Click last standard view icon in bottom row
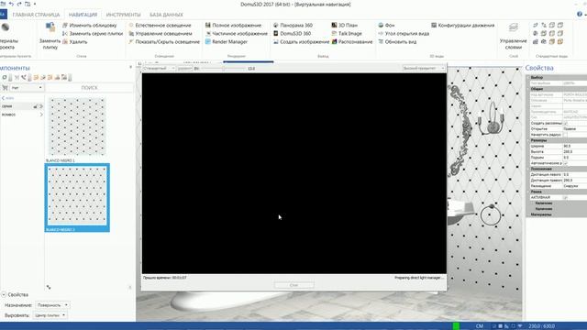This screenshot has width=587, height=330. [560, 41]
